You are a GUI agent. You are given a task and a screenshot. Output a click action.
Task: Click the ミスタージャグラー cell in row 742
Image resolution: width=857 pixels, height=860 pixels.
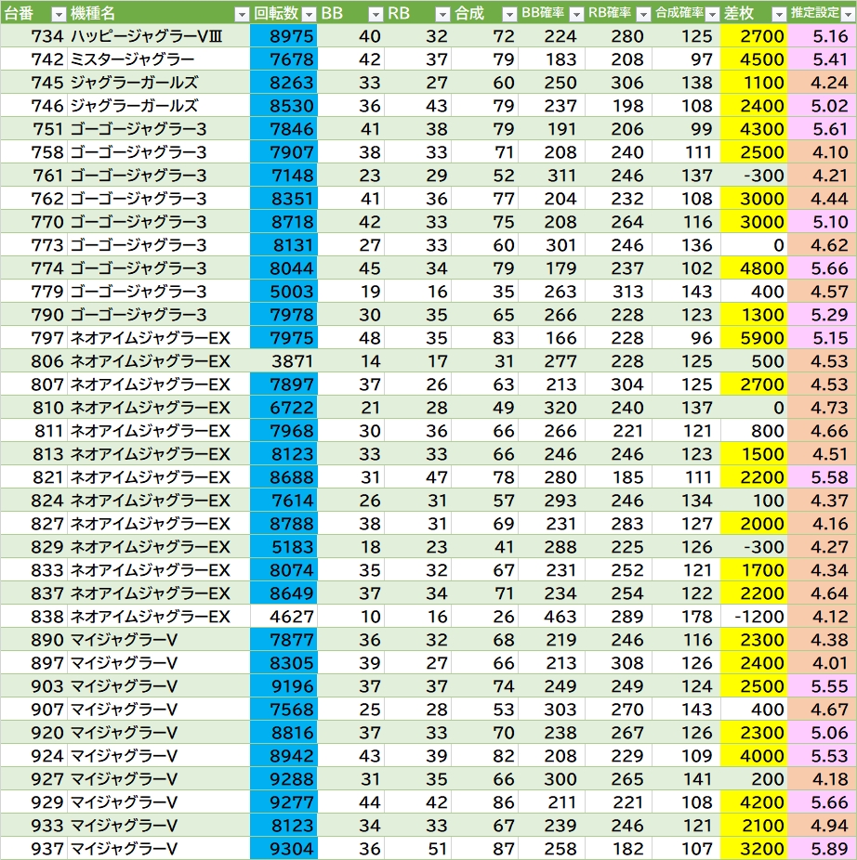[158, 59]
